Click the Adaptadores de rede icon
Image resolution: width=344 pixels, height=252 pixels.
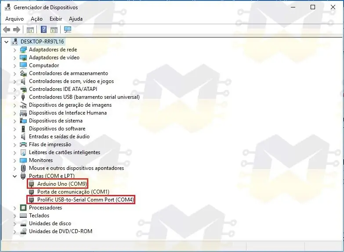click(23, 50)
